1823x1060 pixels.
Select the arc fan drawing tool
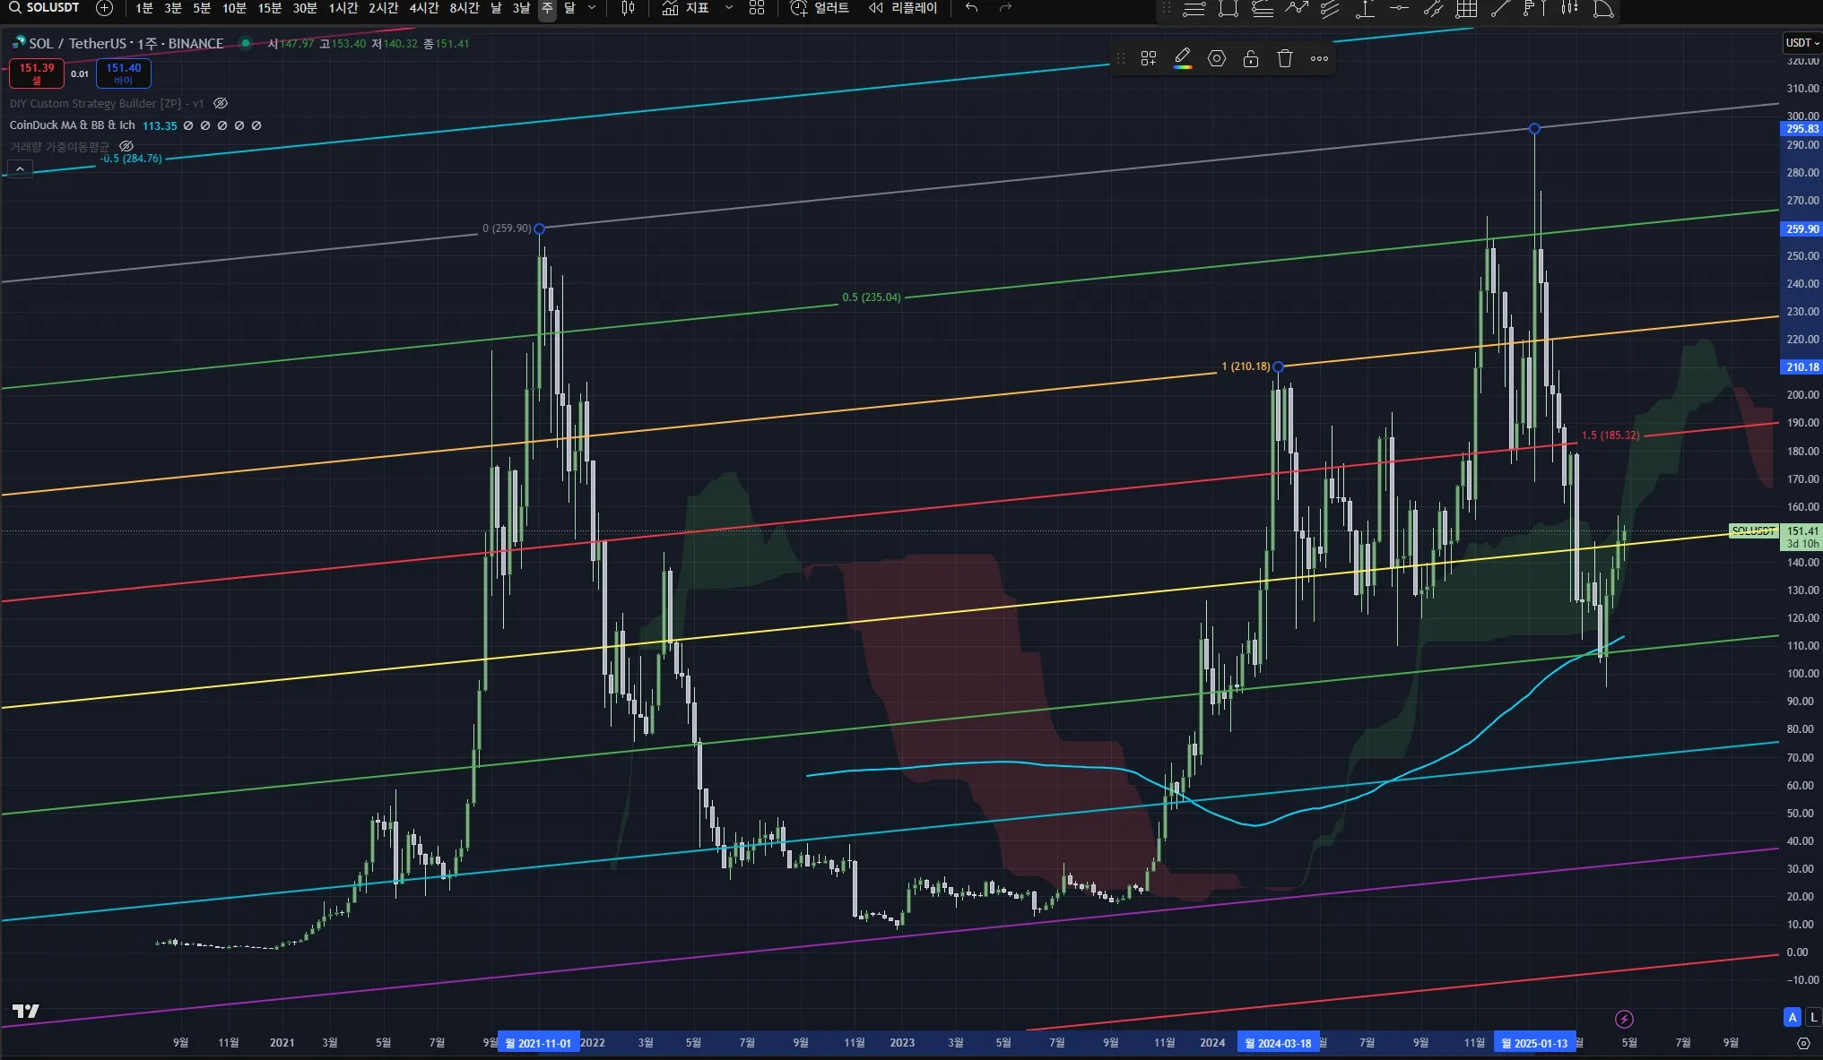click(x=1603, y=9)
